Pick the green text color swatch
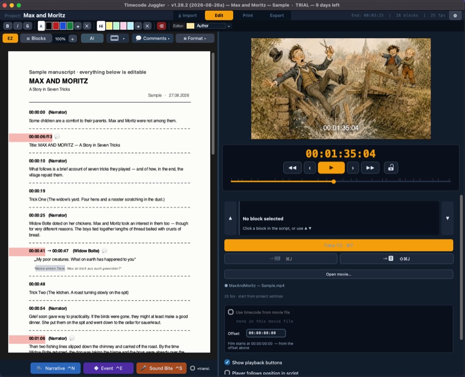465x377 pixels. (70, 26)
